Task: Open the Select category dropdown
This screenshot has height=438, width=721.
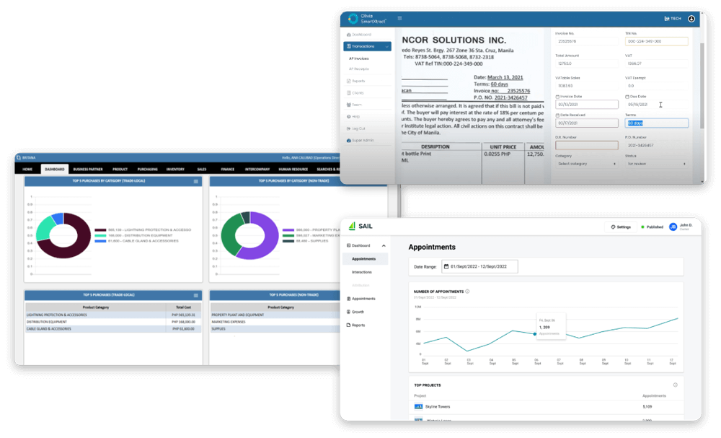Action: [x=587, y=164]
